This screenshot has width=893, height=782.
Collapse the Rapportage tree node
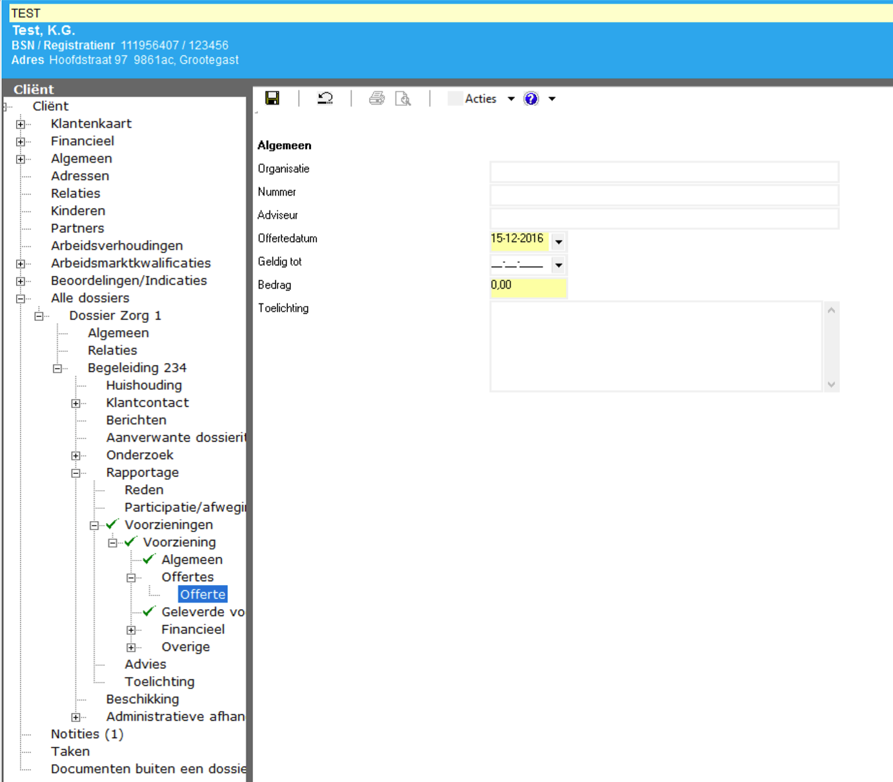[76, 473]
